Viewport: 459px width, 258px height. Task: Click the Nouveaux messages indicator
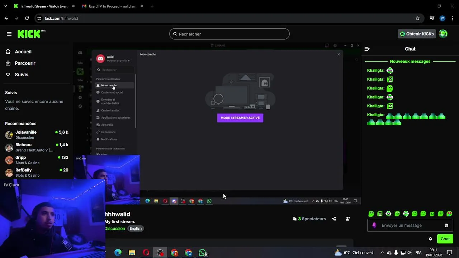click(x=410, y=61)
